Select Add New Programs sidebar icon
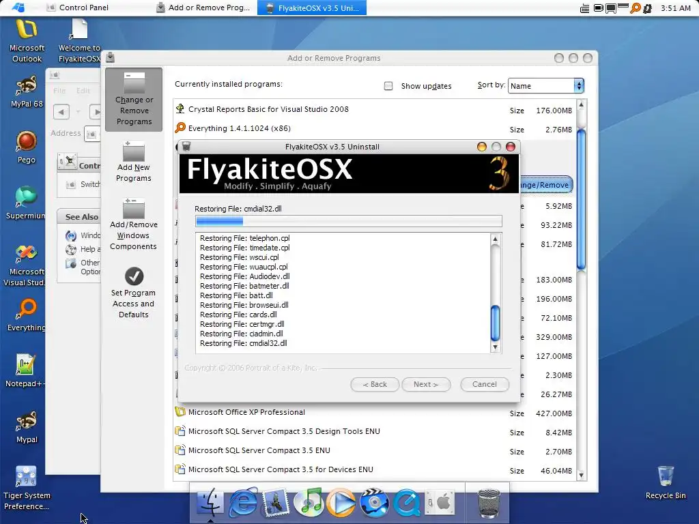The height and width of the screenshot is (524, 699). click(x=134, y=161)
